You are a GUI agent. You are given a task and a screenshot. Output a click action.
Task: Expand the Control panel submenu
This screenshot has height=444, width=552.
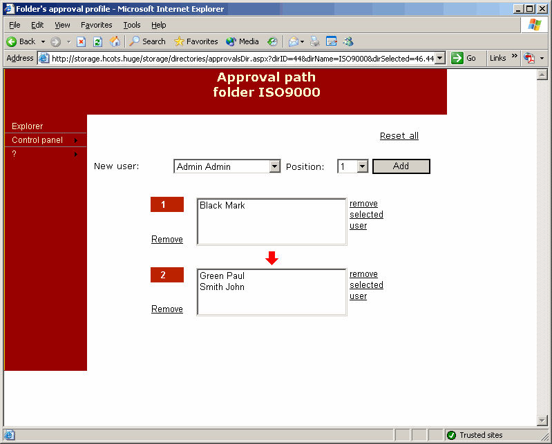pos(76,140)
